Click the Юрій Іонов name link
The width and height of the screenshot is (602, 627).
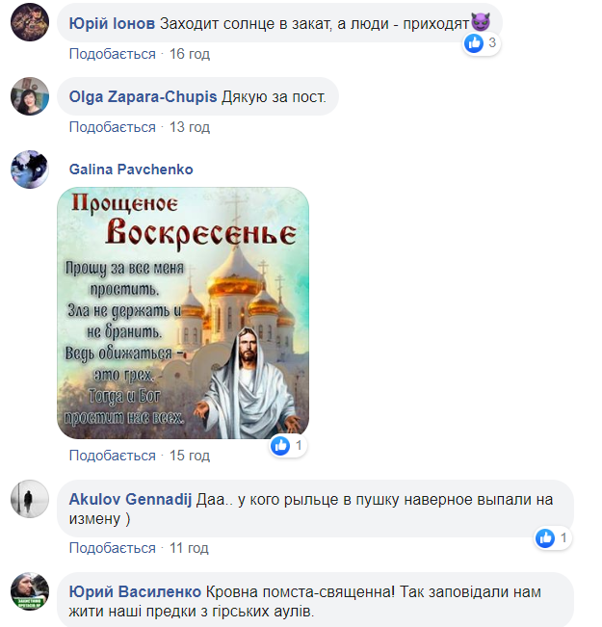point(112,23)
